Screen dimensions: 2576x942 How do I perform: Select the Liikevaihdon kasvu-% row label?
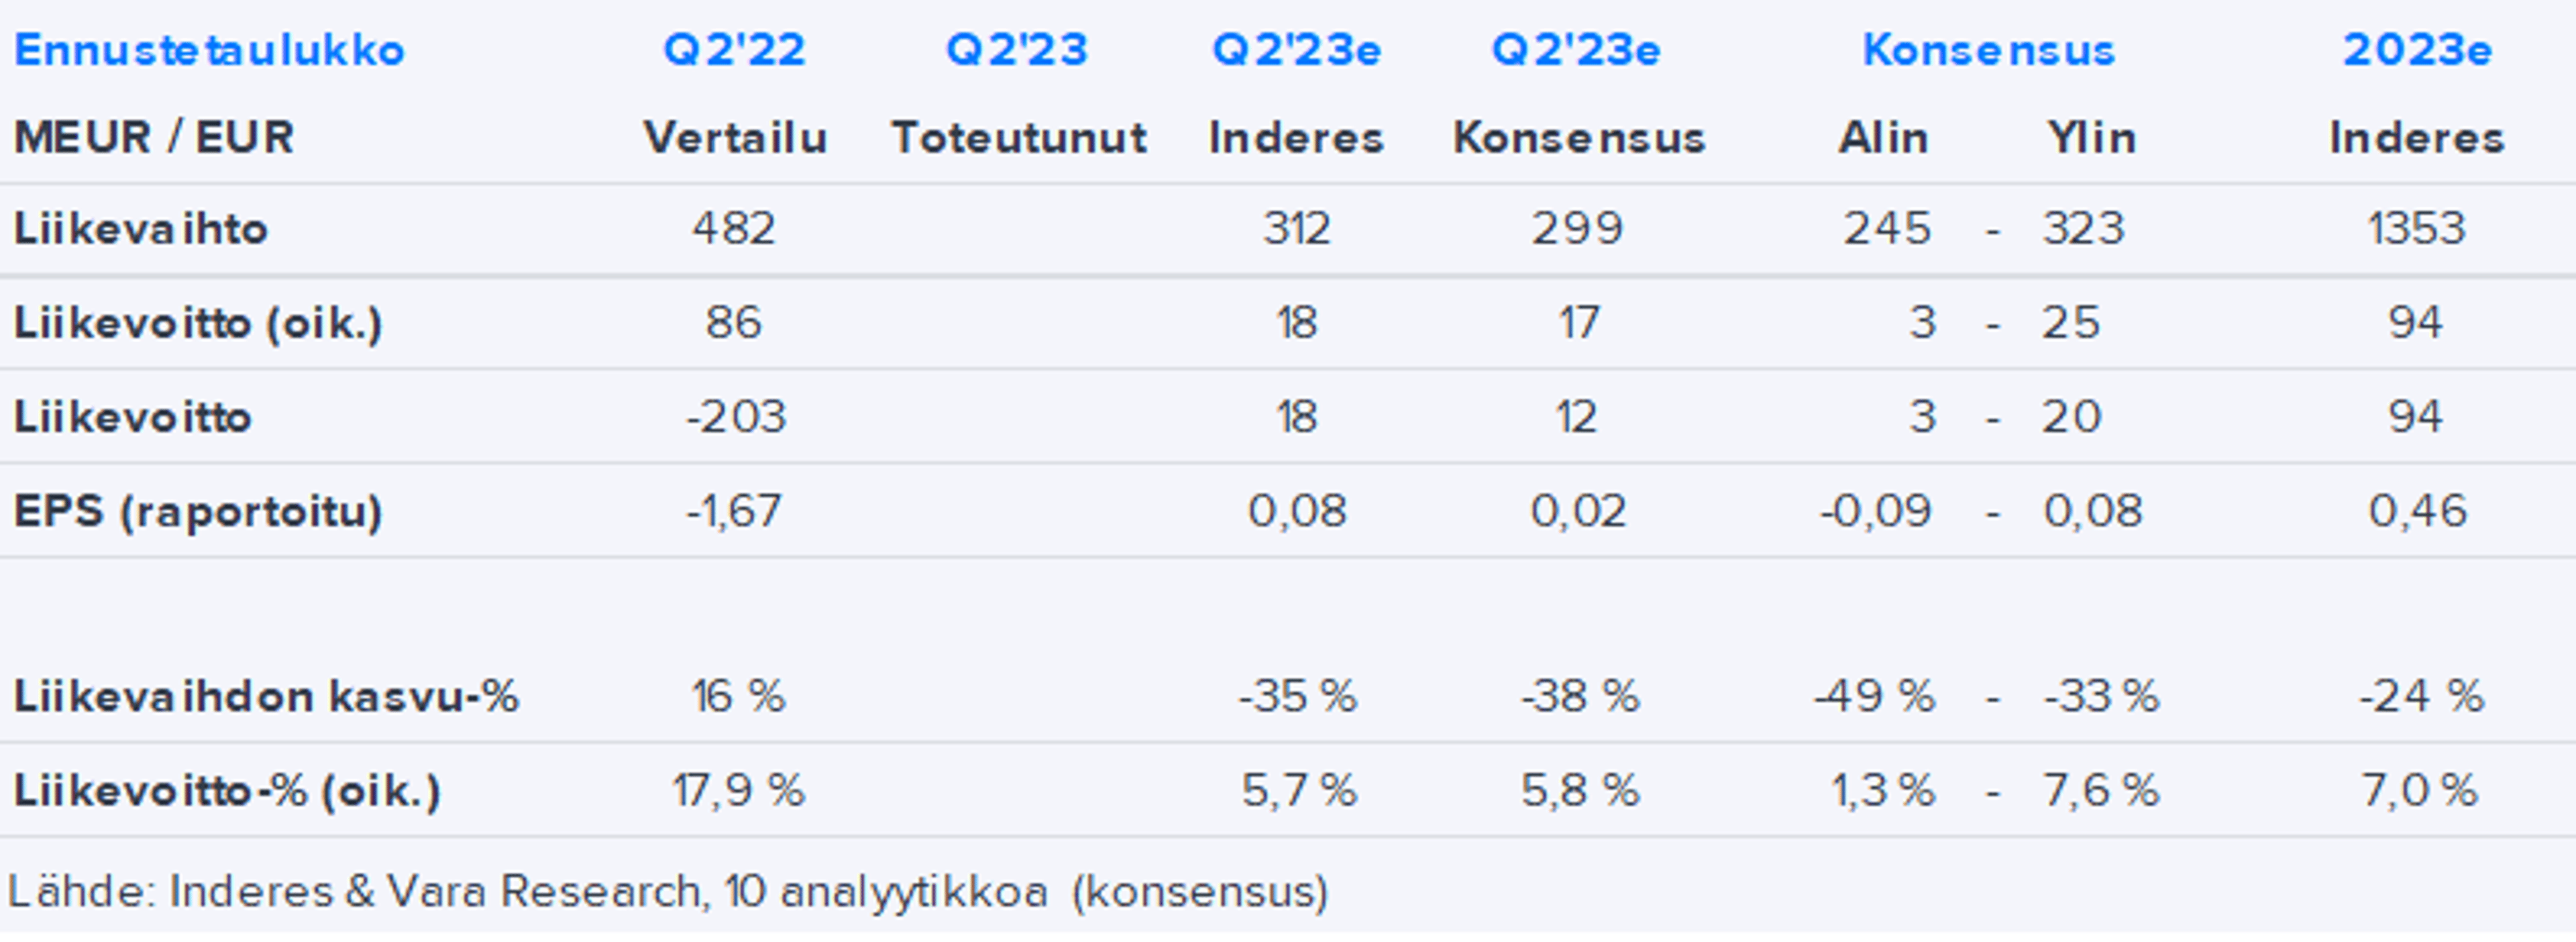coord(266,696)
